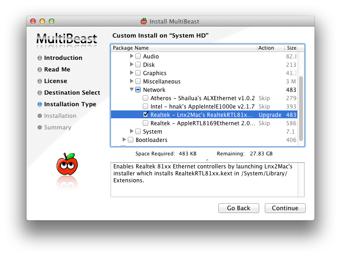
Task: Collapse the Network disclosure triangle
Action: tap(131, 89)
